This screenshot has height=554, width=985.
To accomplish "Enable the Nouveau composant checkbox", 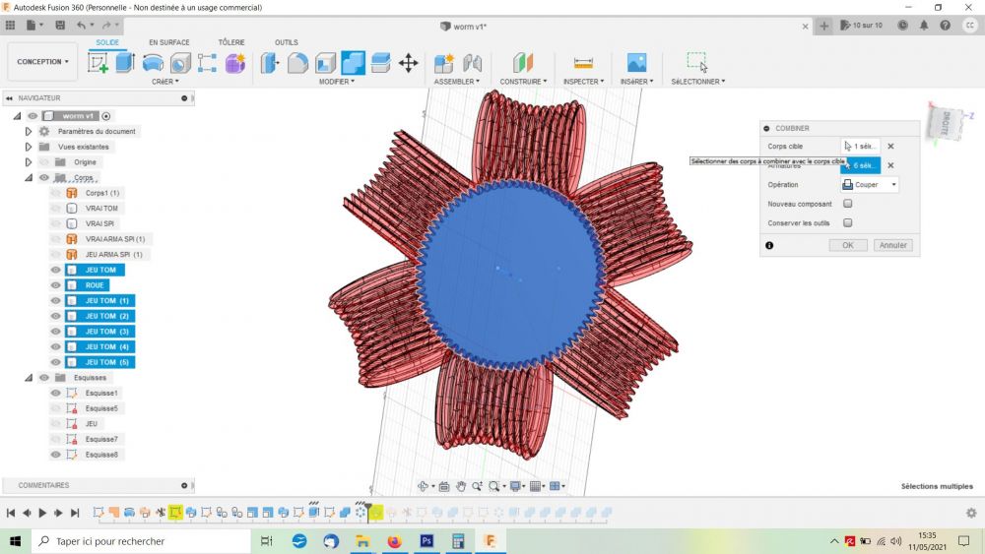I will (x=848, y=204).
